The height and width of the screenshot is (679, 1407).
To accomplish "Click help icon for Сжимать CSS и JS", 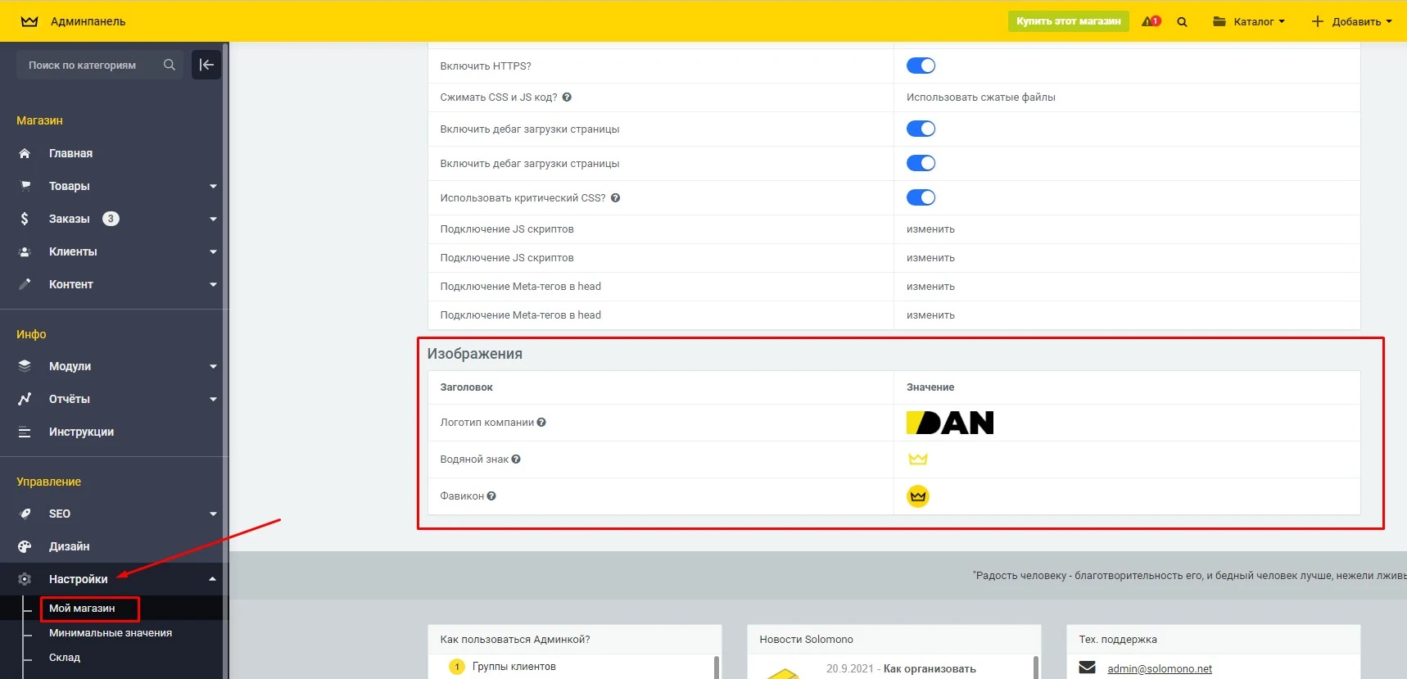I will 567,97.
